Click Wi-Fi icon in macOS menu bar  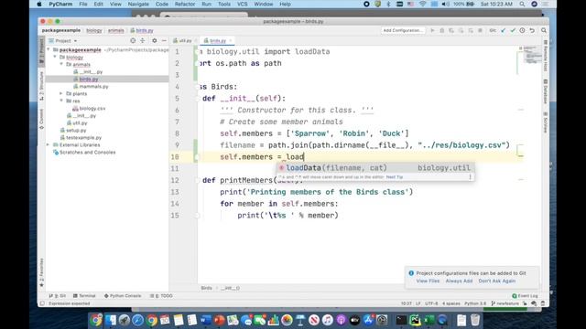[x=423, y=4]
